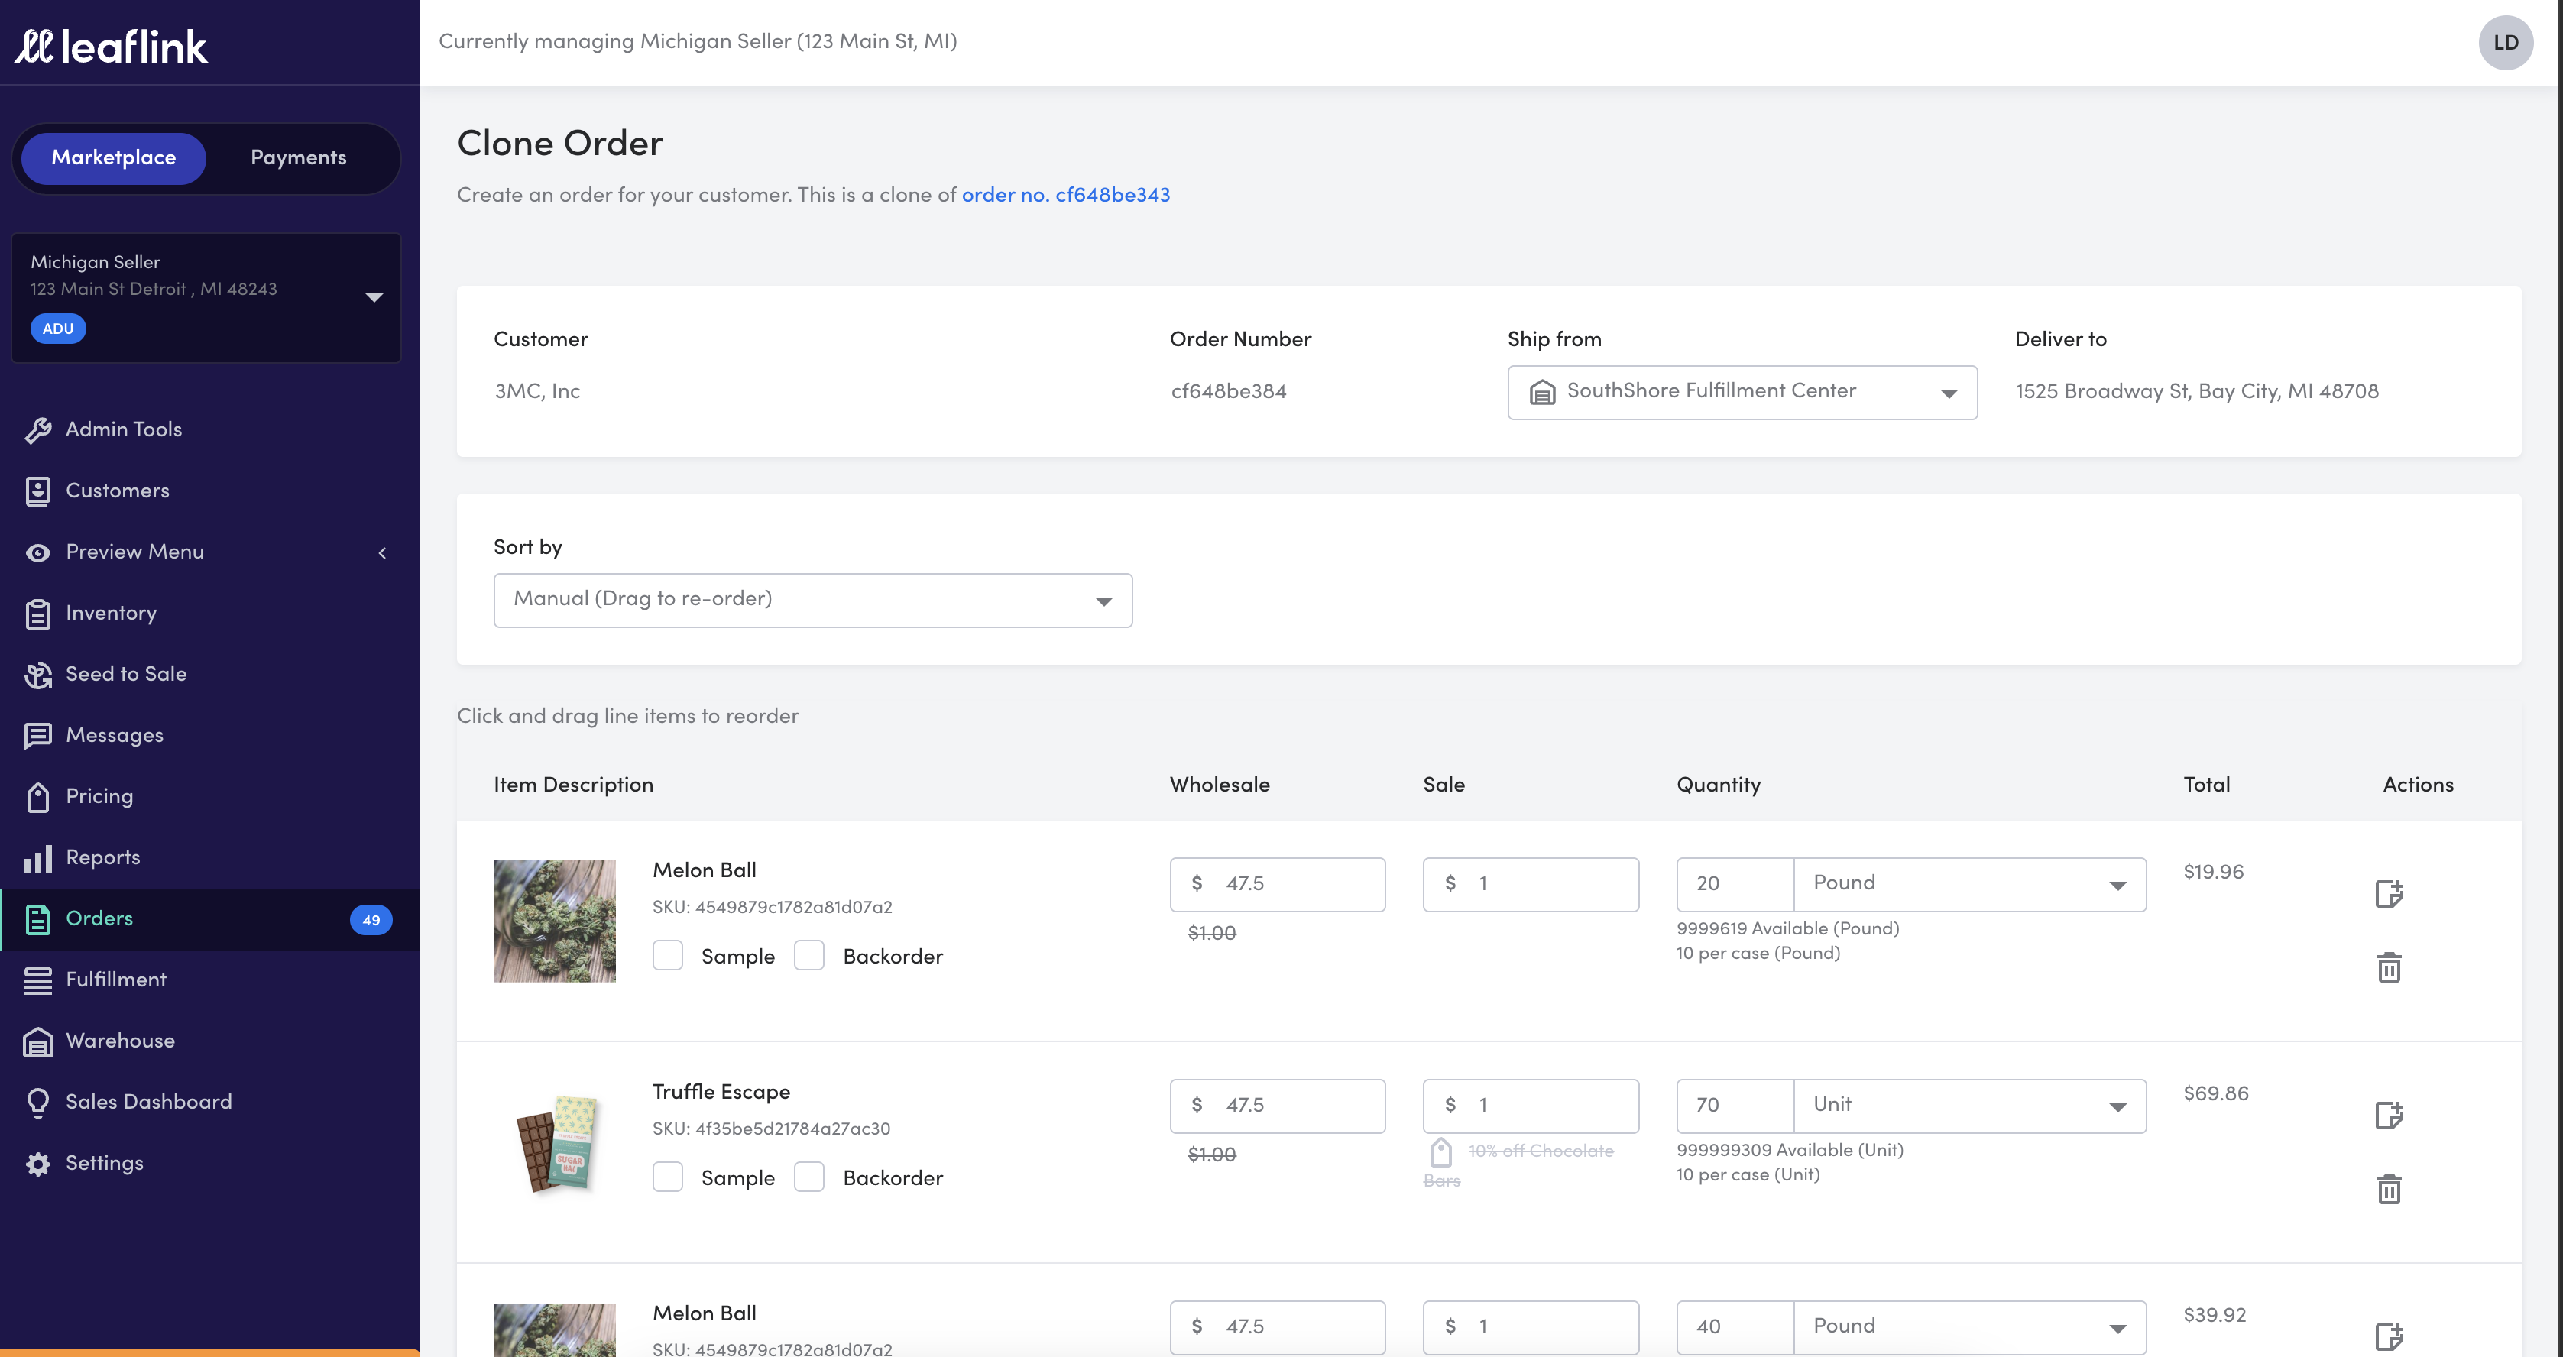Edit the quantity field showing 70
The image size is (2563, 1357).
click(1734, 1106)
